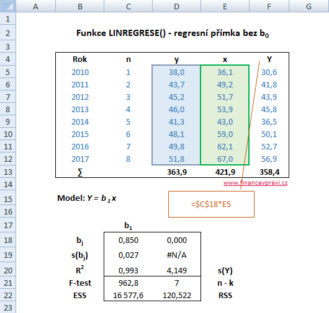Select x value 59,0
This screenshot has width=329, height=313.
coord(225,134)
